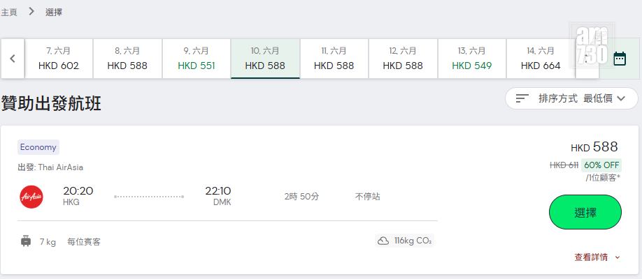Select the 7 六月 HKD 602 date tab
Image resolution: width=642 pixels, height=279 pixels.
tap(59, 59)
